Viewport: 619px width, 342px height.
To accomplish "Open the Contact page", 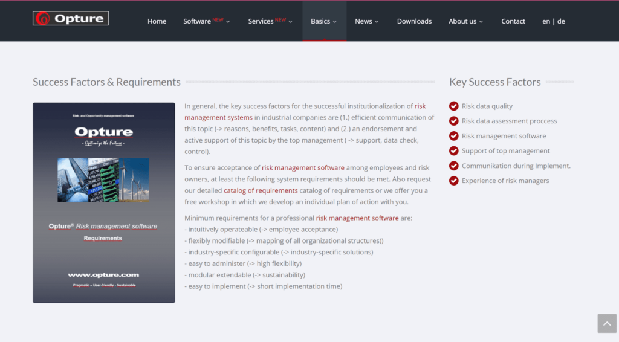I will click(x=513, y=21).
